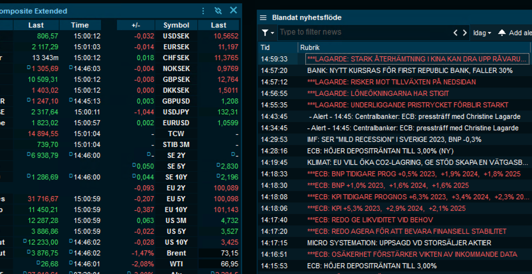Click the bell icon to add alert
Image resolution: width=532 pixels, height=274 pixels.
tap(502, 33)
